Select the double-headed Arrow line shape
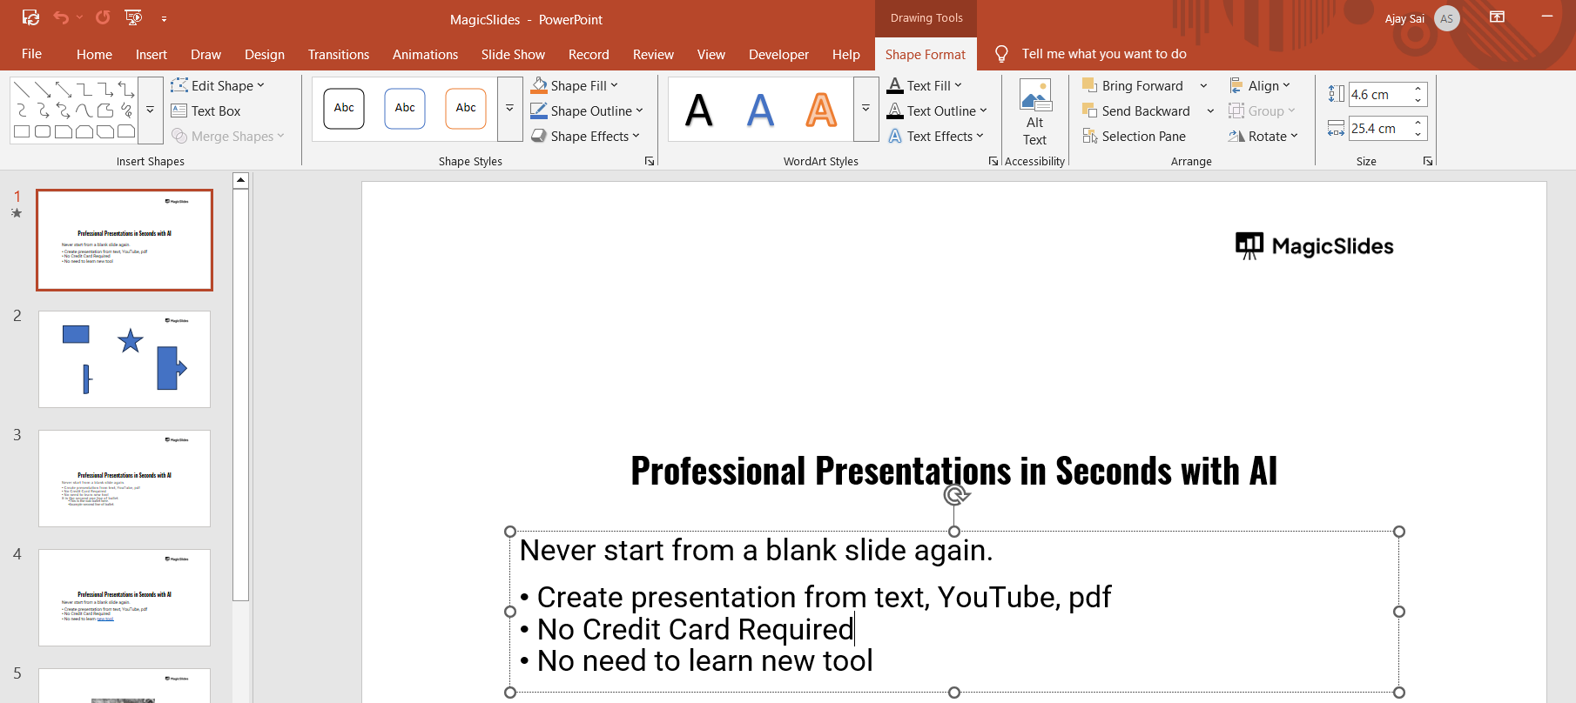 pyautogui.click(x=64, y=90)
